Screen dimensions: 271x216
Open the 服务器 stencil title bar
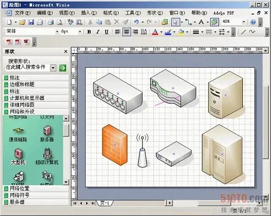(x=36, y=202)
